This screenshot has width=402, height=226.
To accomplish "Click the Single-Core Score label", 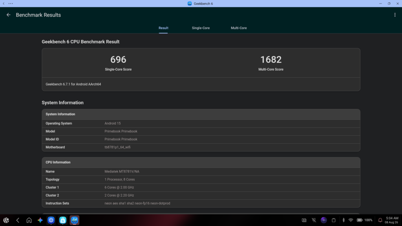I will (118, 69).
